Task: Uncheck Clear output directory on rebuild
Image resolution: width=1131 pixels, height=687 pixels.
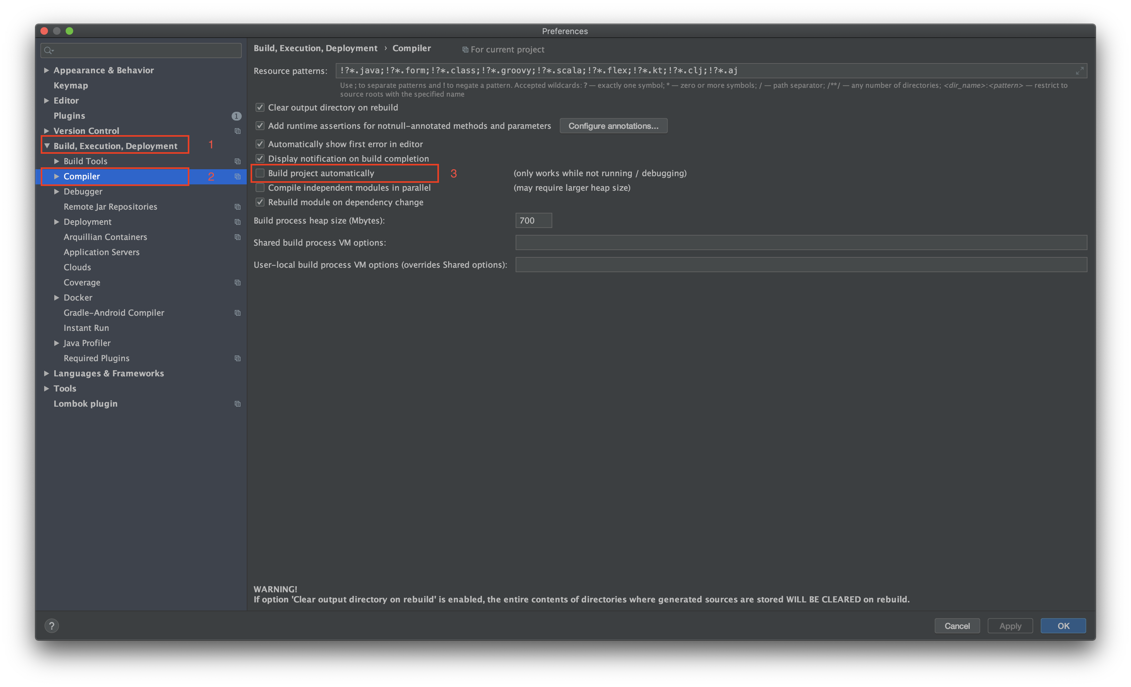Action: (x=260, y=107)
